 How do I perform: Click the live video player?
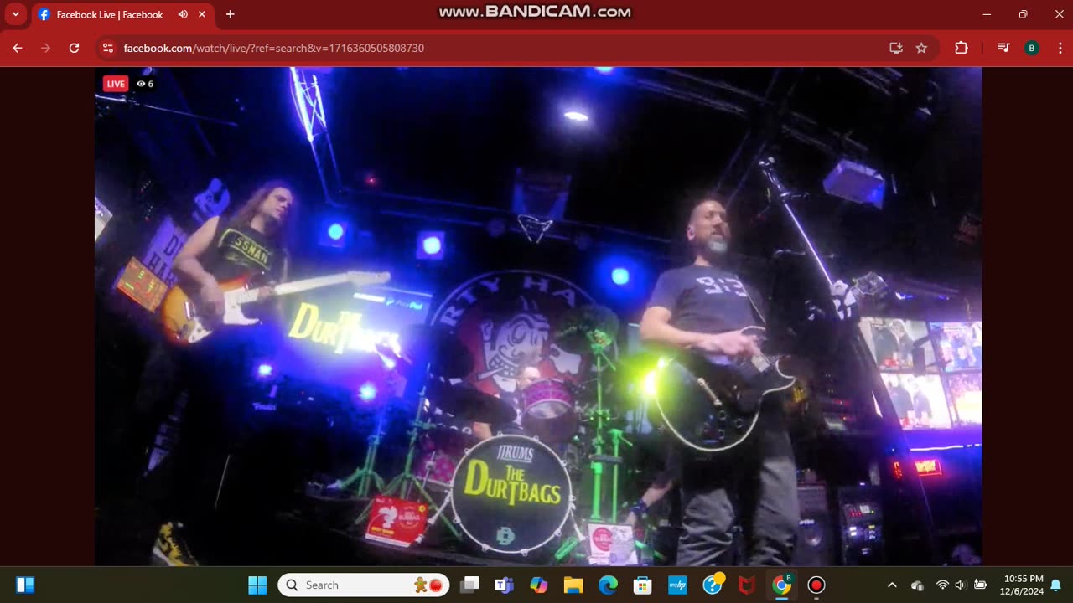[538, 317]
